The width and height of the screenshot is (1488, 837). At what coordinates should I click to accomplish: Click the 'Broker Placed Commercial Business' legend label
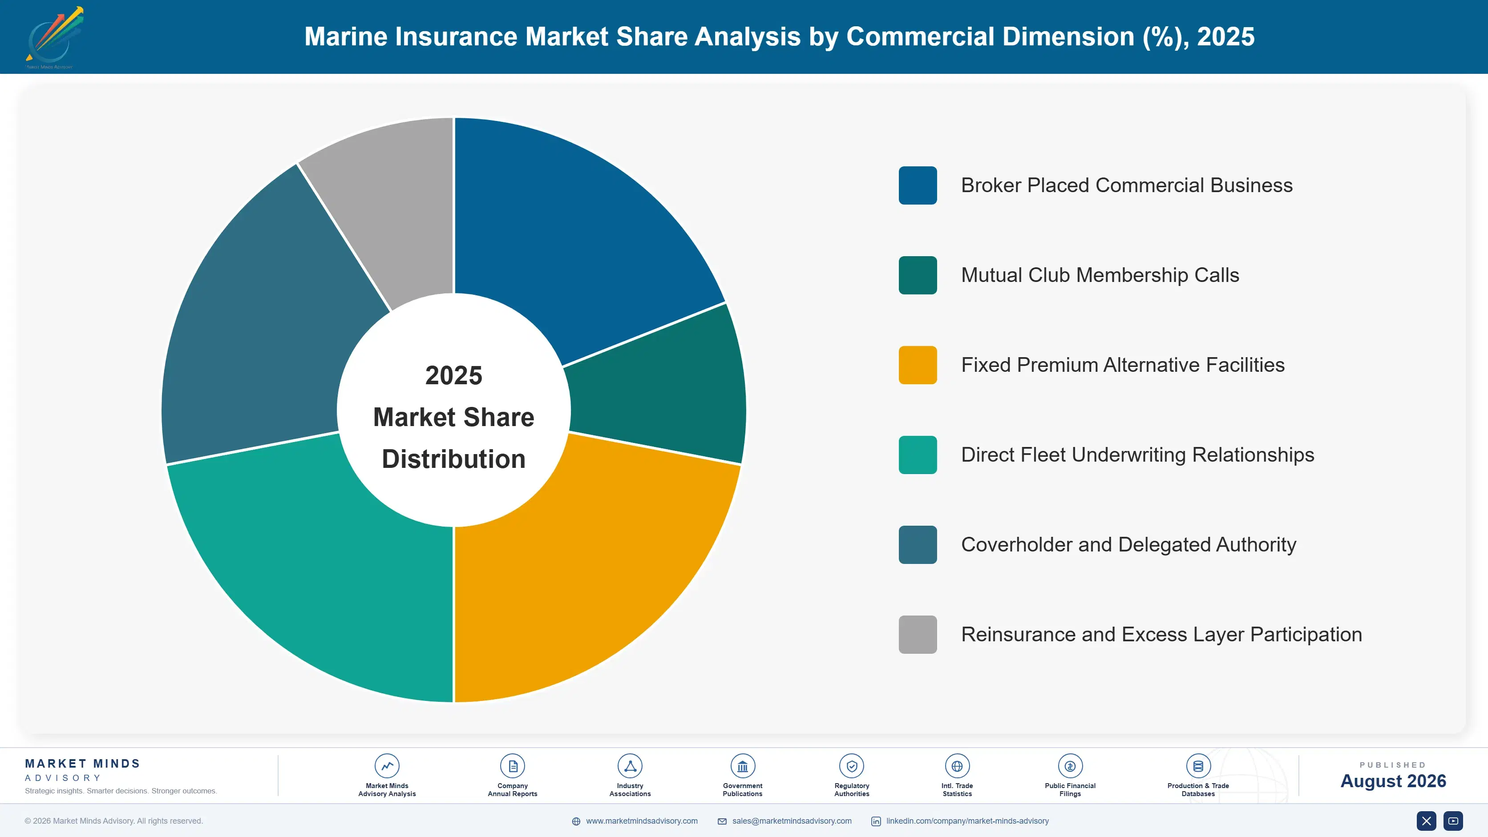(x=1126, y=185)
